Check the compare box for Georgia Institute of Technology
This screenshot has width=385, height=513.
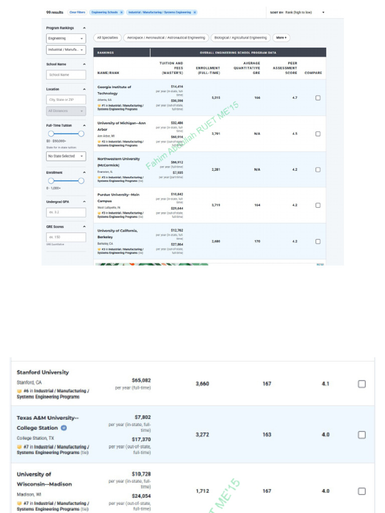click(x=318, y=98)
